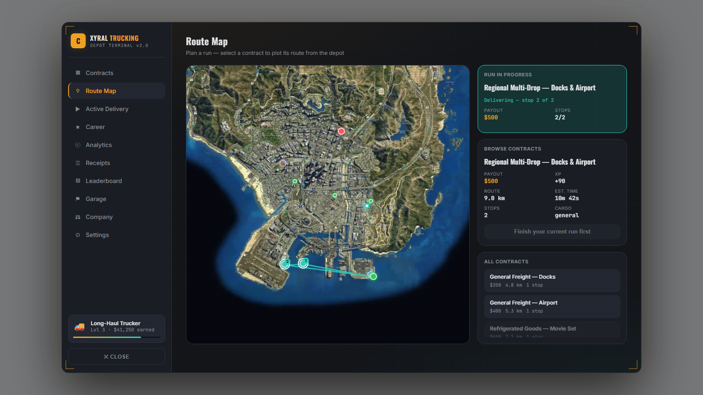Click the Long-Haul Trucker profile card
This screenshot has width=703, height=395.
pos(116,328)
